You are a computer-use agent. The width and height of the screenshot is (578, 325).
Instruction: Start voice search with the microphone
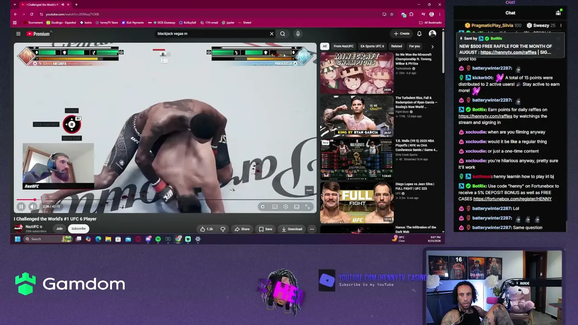[x=298, y=33]
